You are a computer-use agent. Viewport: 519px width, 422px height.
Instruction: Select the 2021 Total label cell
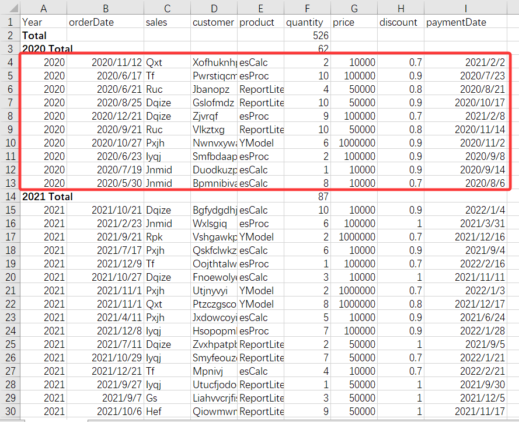click(x=44, y=197)
